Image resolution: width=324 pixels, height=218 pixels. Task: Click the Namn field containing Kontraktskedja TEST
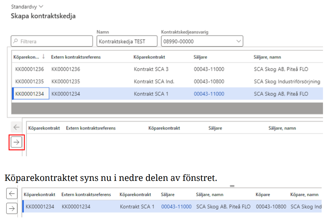click(127, 42)
